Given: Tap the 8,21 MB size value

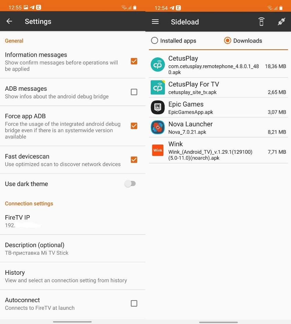Looking at the screenshot, I should [x=277, y=132].
